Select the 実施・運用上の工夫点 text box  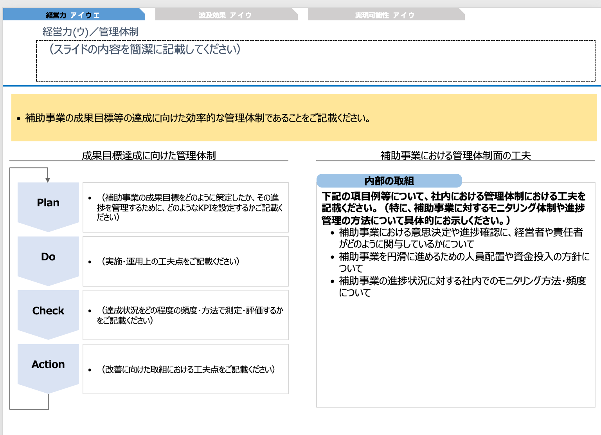[185, 261]
